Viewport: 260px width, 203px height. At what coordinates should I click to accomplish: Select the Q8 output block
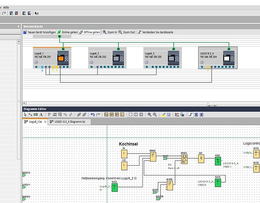201,158
